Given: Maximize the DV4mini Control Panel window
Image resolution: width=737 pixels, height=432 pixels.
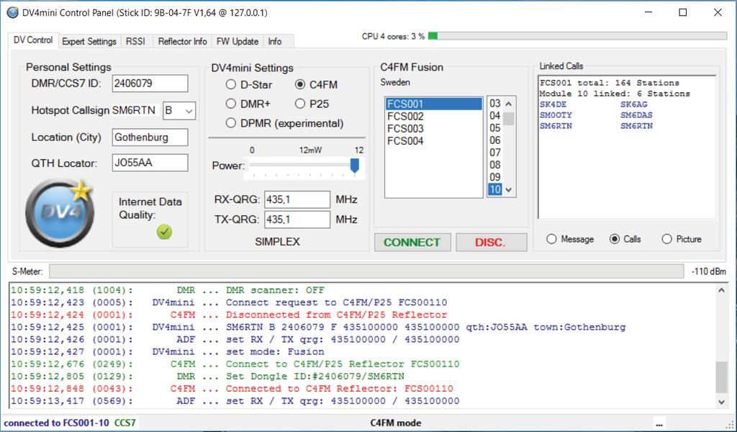Looking at the screenshot, I should 683,13.
